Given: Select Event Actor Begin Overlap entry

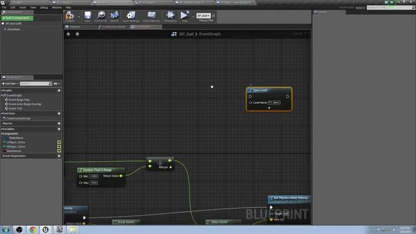Looking at the screenshot, I should coord(25,104).
